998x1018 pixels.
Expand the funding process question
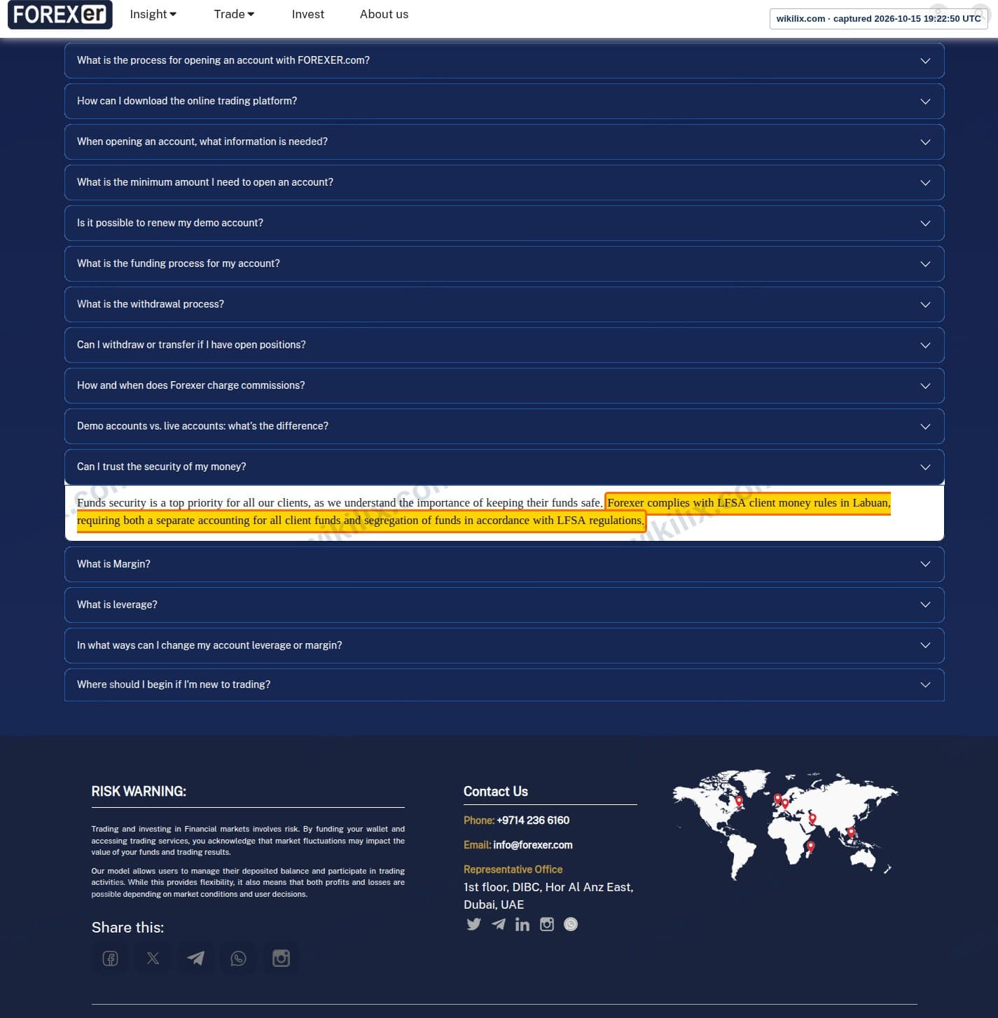point(504,263)
